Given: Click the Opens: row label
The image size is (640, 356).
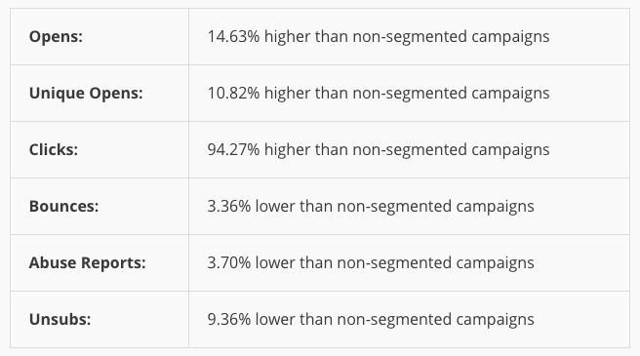Looking at the screenshot, I should coord(56,37).
